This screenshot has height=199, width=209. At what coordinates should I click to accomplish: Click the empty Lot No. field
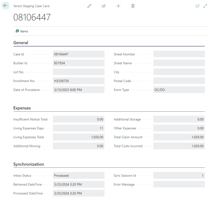(x=79, y=72)
